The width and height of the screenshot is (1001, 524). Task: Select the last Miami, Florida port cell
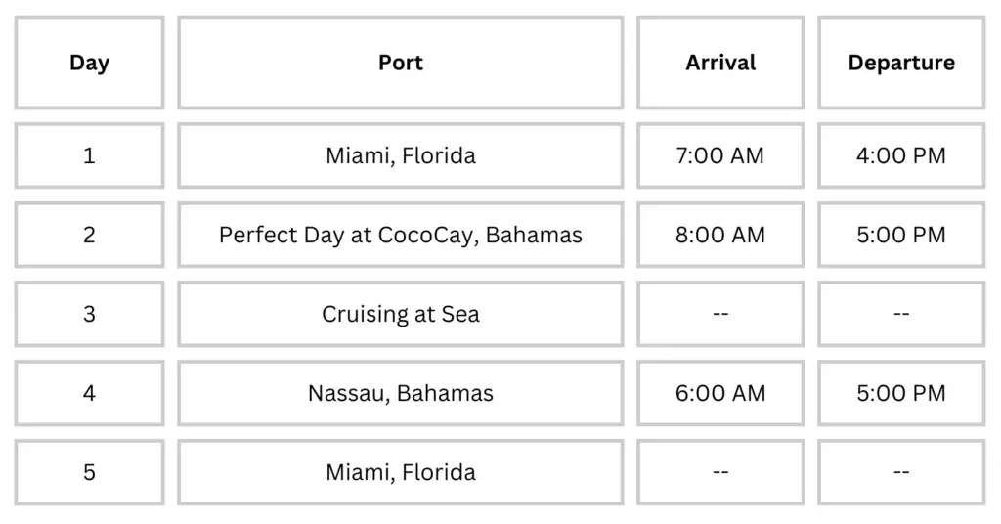400,472
